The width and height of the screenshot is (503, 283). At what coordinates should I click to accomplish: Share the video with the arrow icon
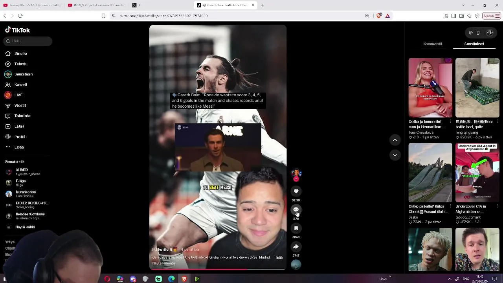(296, 246)
